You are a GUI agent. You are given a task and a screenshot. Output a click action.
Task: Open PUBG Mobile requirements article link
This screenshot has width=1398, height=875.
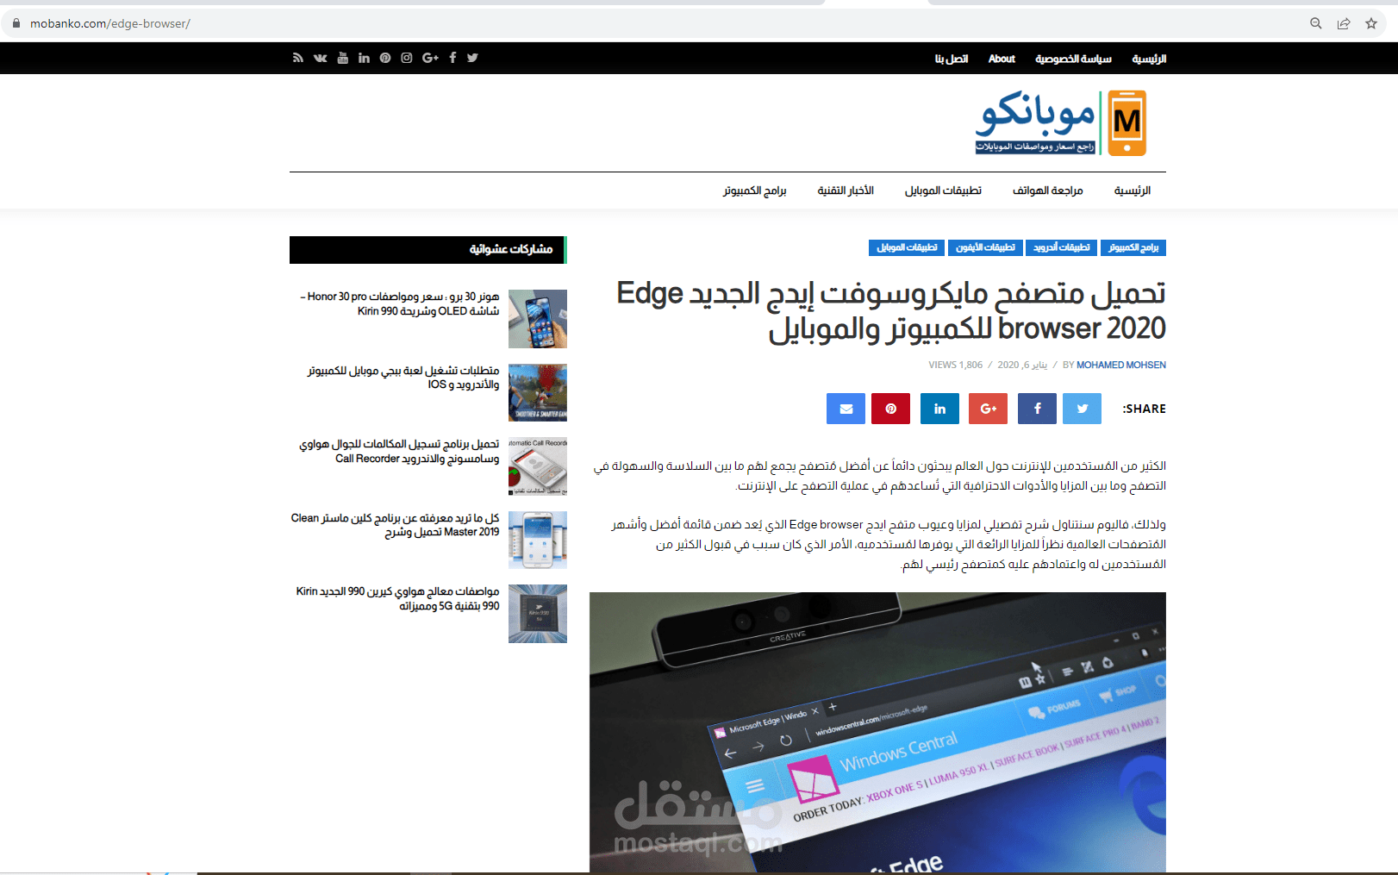tap(403, 378)
